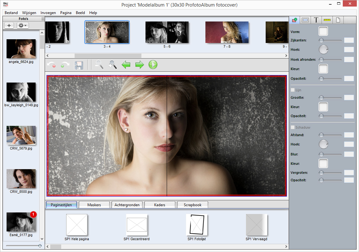
Task: Click the Grootte slider
Action: click(330, 97)
